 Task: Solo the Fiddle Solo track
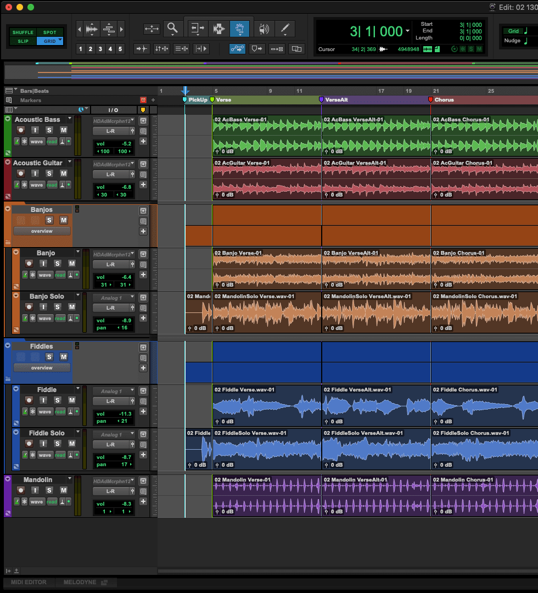pos(57,444)
